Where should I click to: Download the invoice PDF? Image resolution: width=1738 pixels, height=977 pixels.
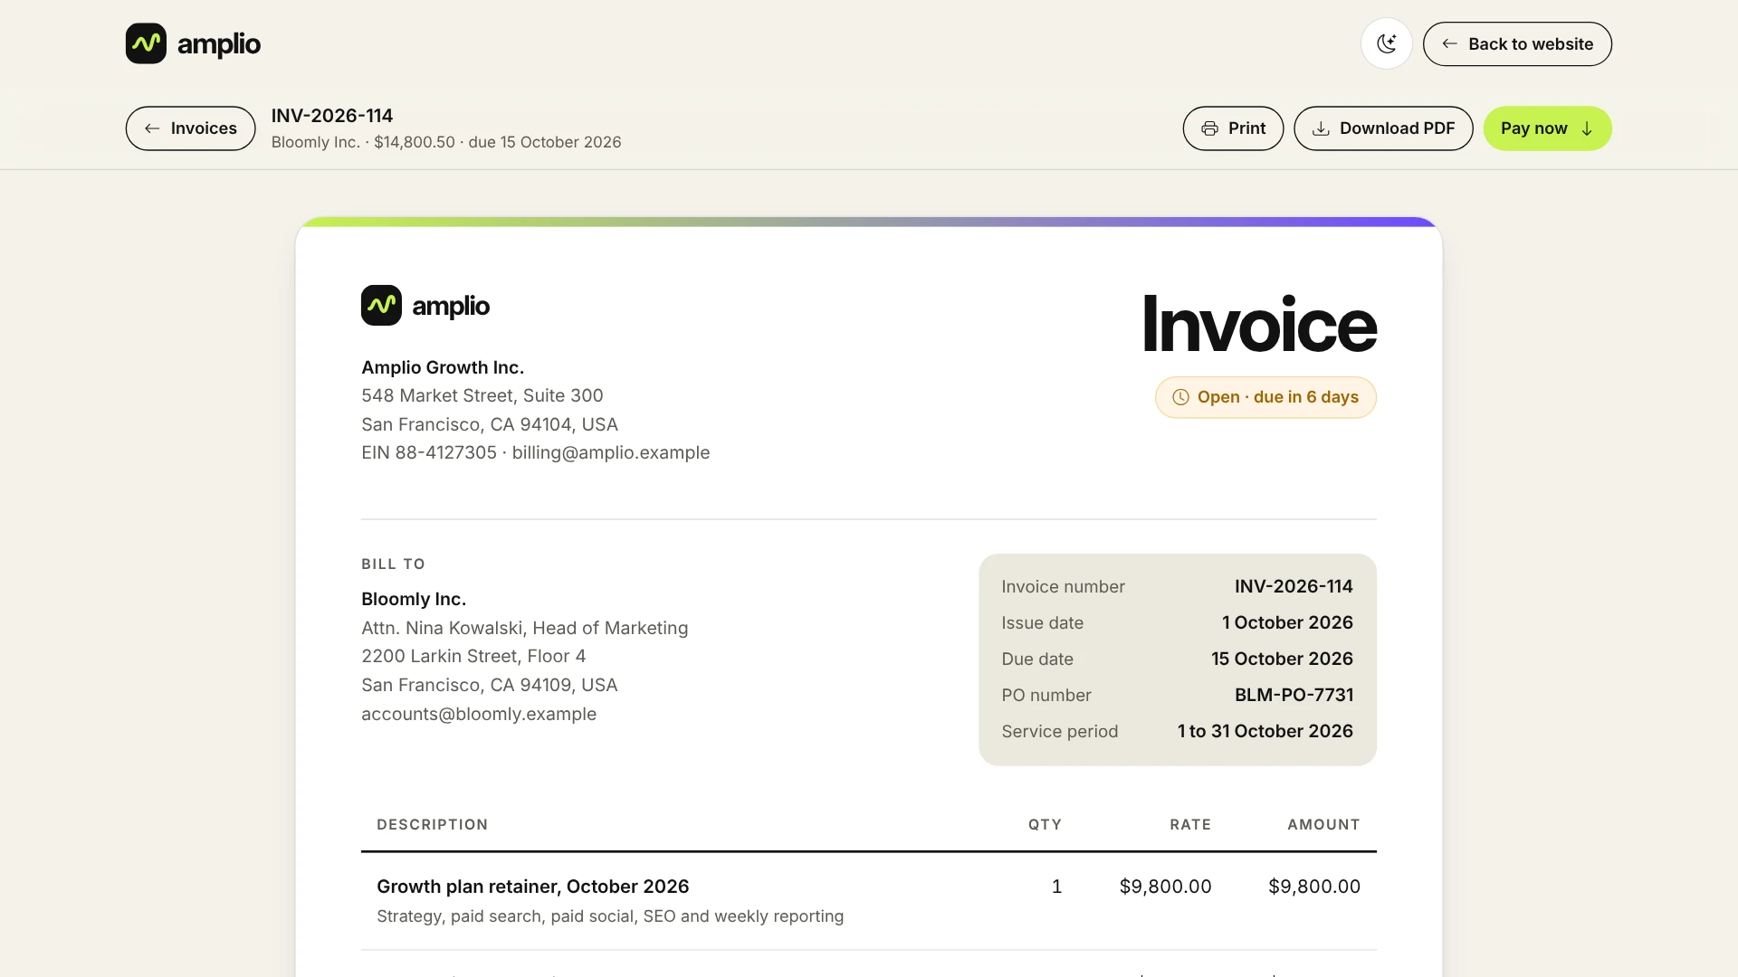1383,128
